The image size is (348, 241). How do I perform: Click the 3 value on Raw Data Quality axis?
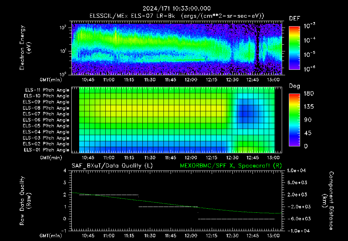65,182
